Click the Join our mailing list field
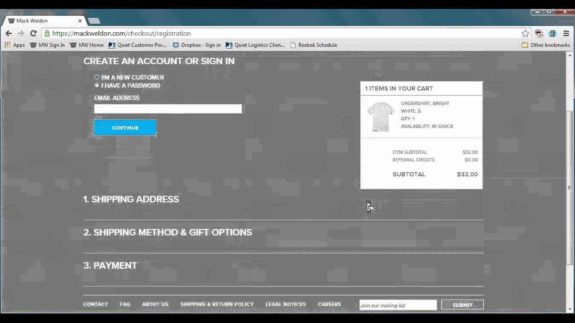The height and width of the screenshot is (323, 575). [x=398, y=305]
